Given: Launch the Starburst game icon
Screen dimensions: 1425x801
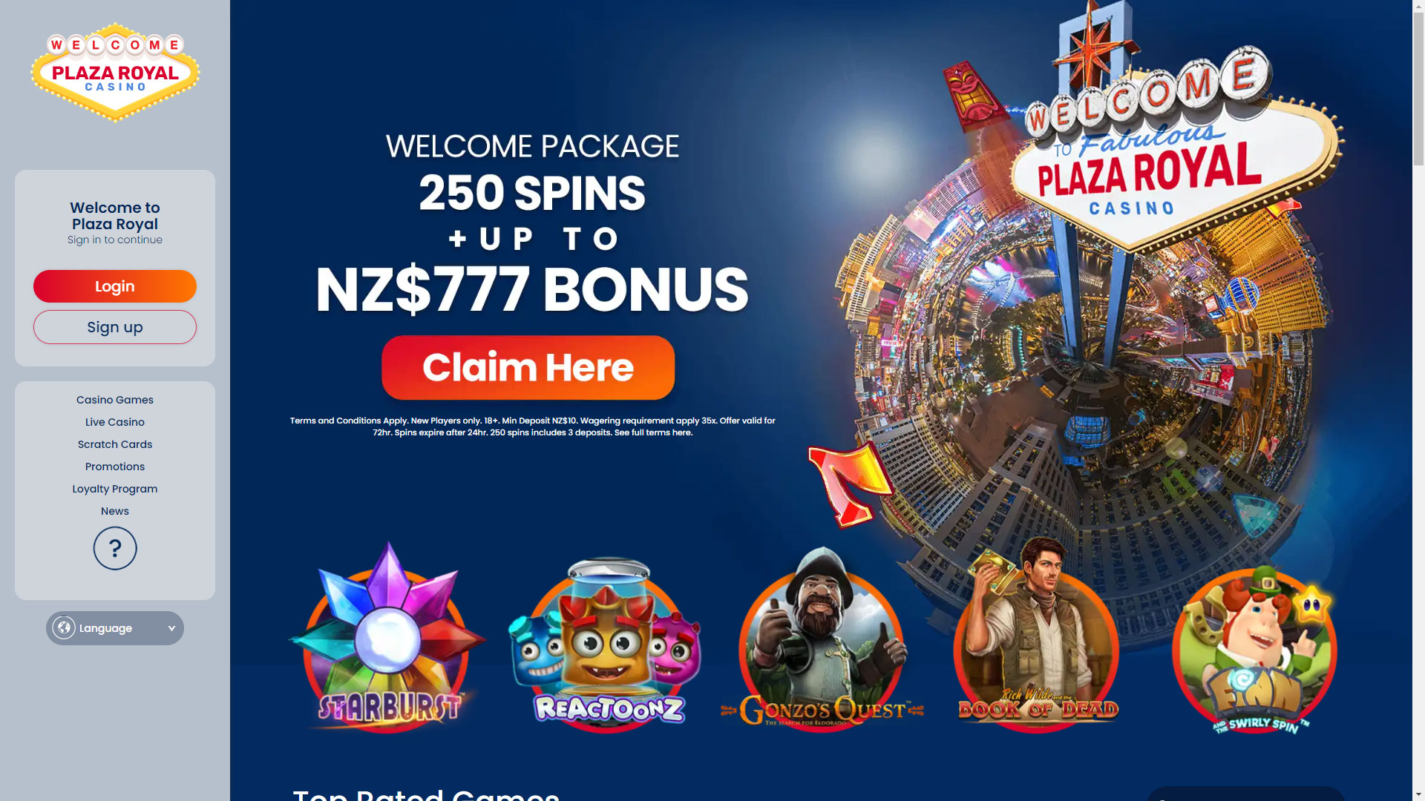Looking at the screenshot, I should 387,639.
